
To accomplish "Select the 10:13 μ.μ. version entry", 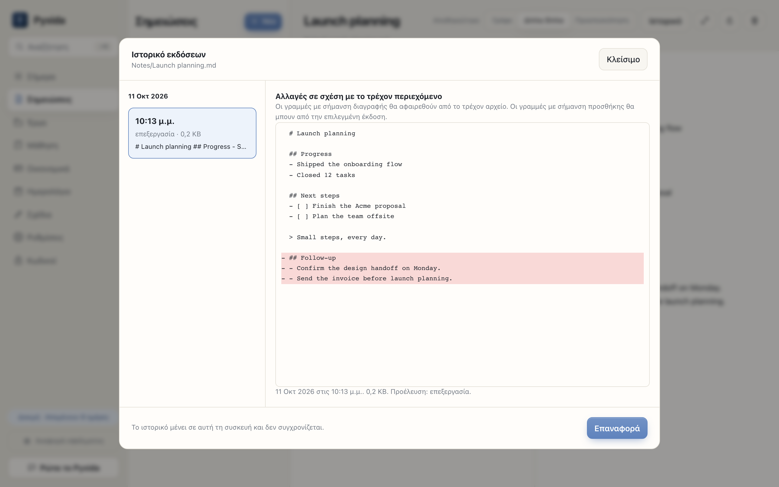I will [192, 133].
